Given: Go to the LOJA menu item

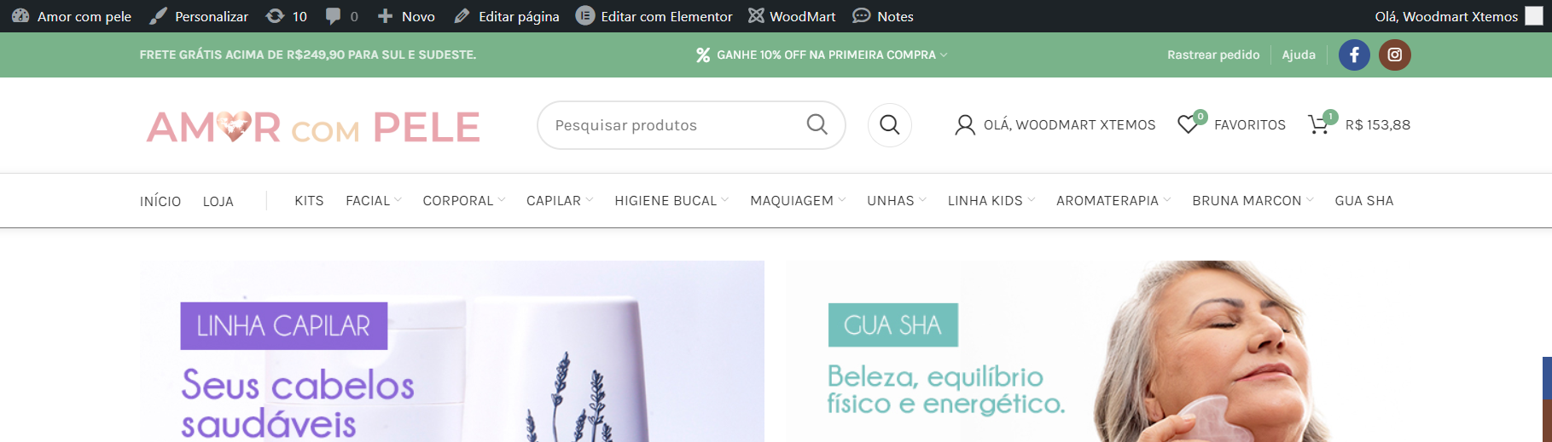Looking at the screenshot, I should tap(218, 202).
